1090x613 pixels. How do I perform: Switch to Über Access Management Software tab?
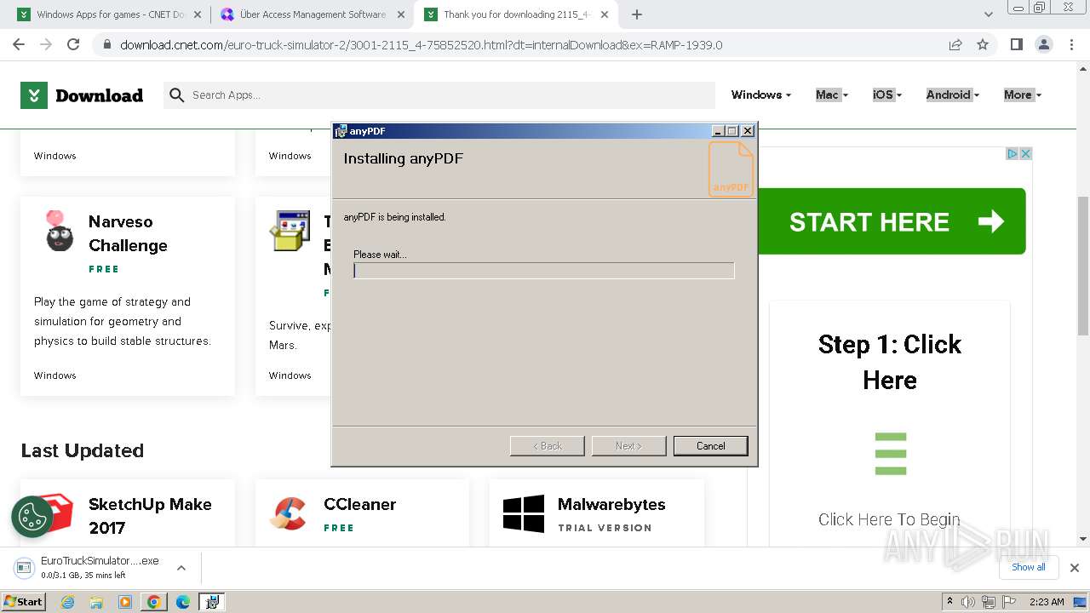point(312,14)
